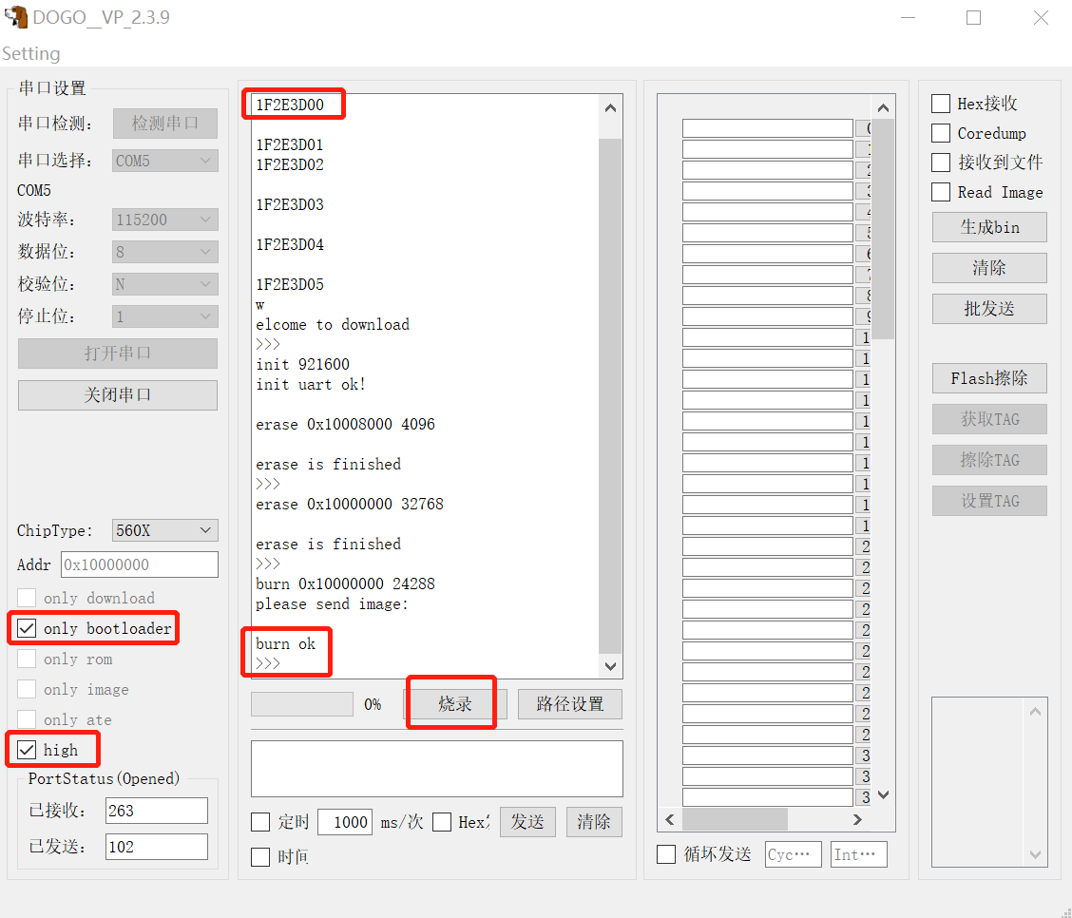Screen dimensions: 1072x918
Task: Click the command list horizontal scrollbar thumb
Action: pos(735,819)
